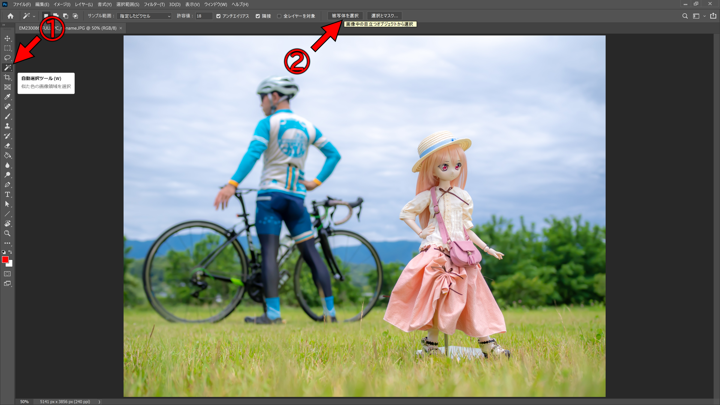This screenshot has width=720, height=405.
Task: Select the Lasso tool
Action: (7, 58)
